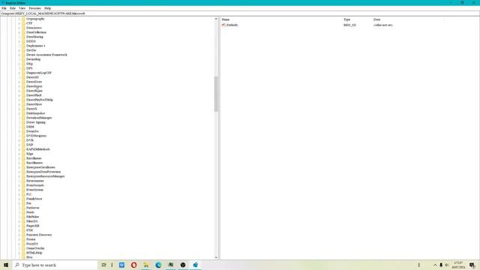Select the Device Association Framework key
480x270 pixels.
coord(46,55)
